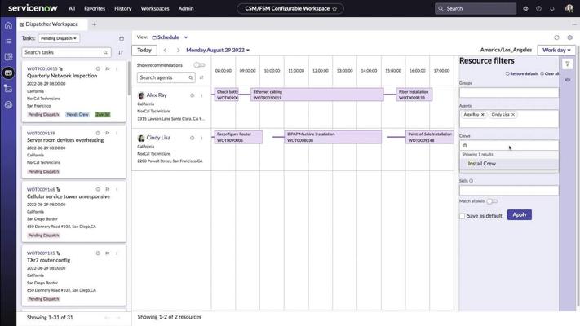Click the Today button

pos(144,51)
